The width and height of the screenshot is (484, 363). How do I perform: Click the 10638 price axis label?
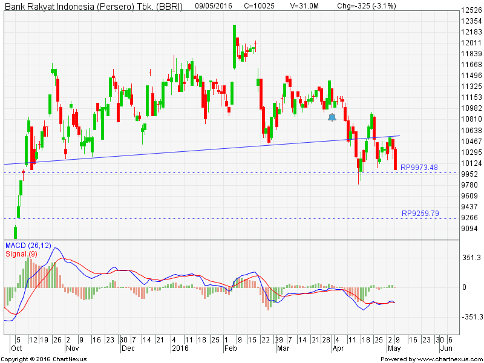[471, 130]
